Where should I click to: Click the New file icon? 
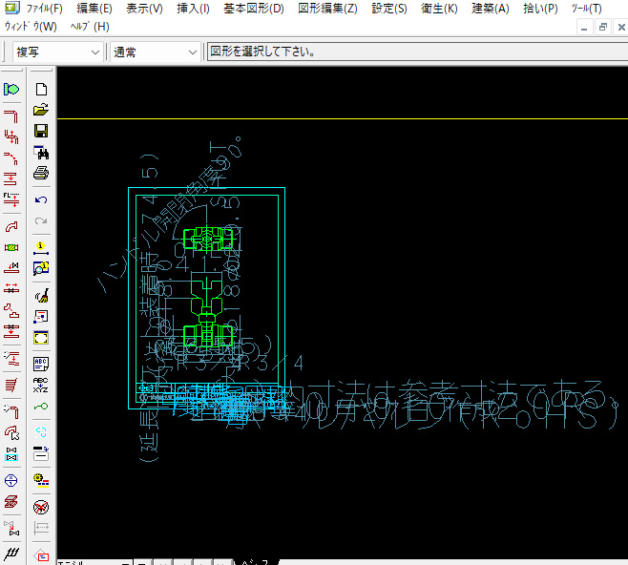pos(41,89)
